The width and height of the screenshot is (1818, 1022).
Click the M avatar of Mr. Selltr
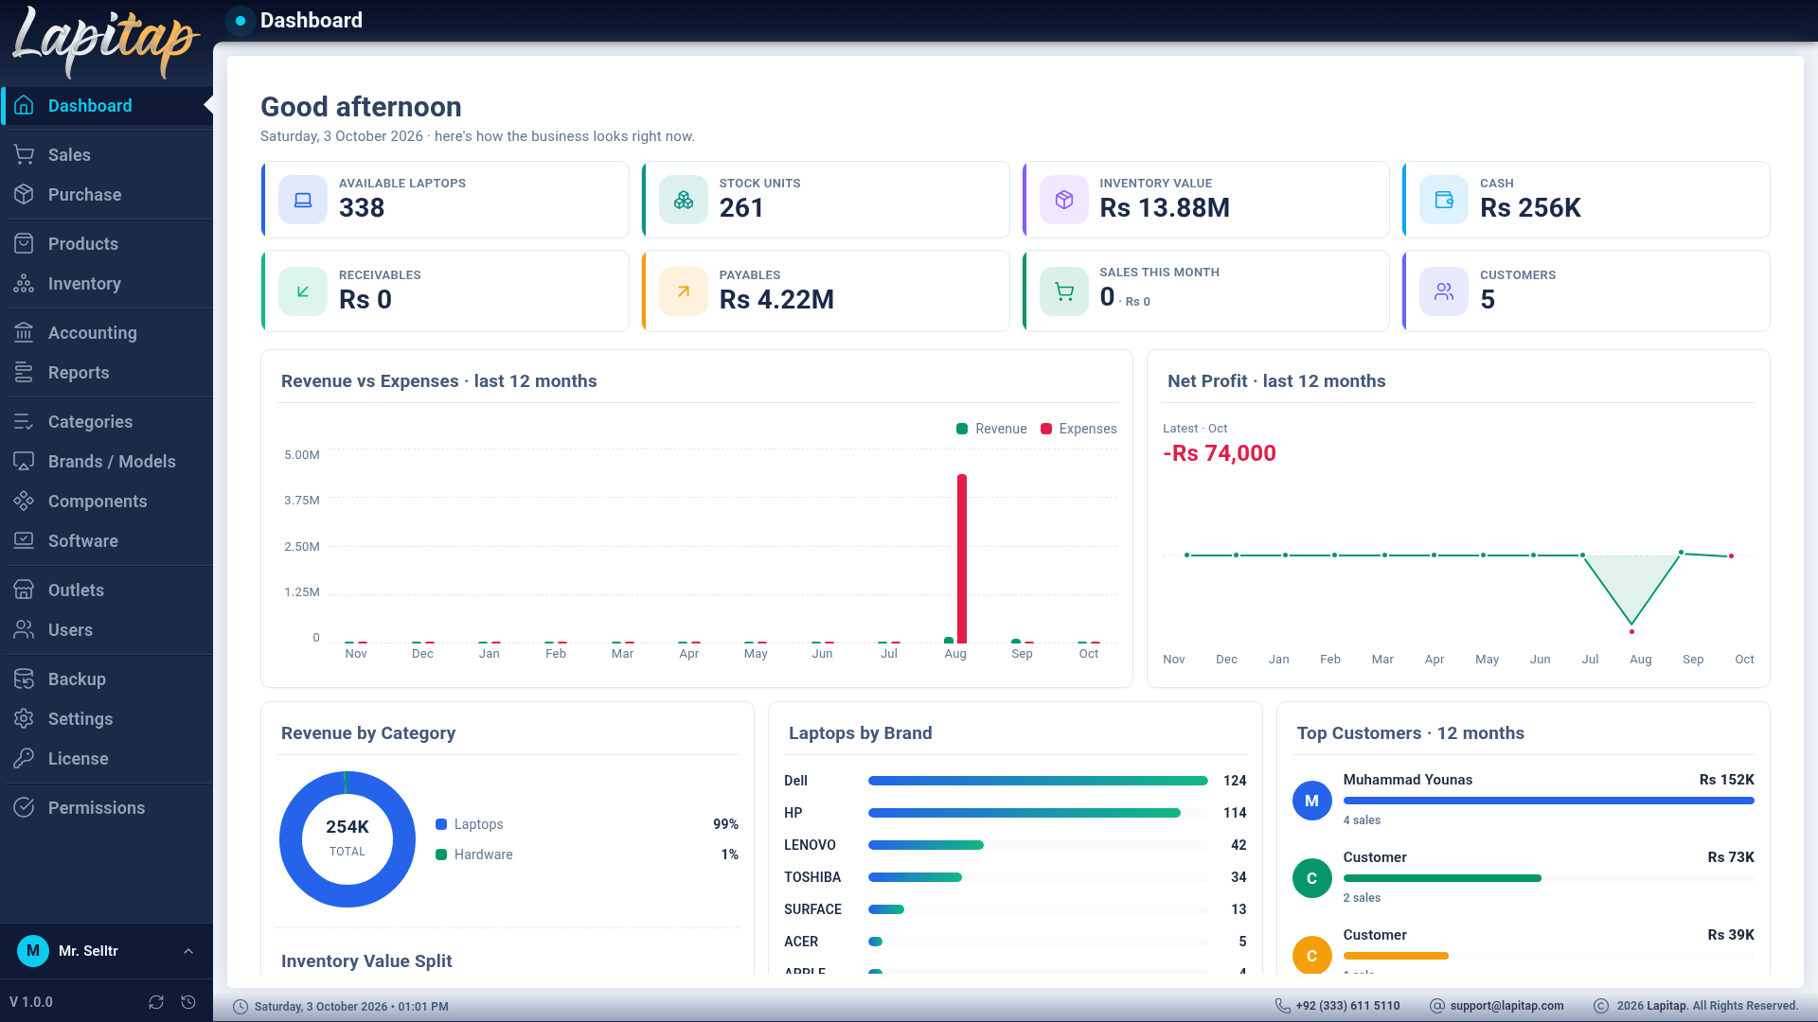(x=33, y=951)
